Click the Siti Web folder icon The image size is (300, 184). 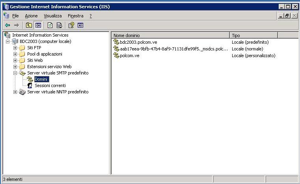coord(22,60)
